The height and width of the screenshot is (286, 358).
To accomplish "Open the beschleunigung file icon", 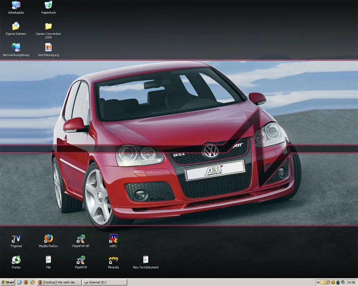I will (49, 47).
